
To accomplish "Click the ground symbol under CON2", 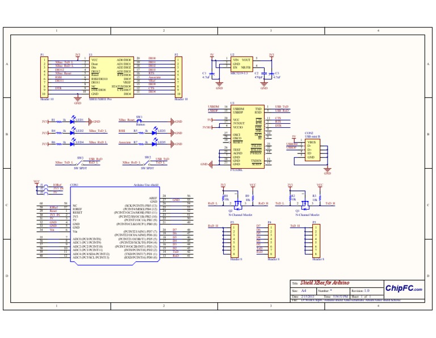I will point(328,169).
